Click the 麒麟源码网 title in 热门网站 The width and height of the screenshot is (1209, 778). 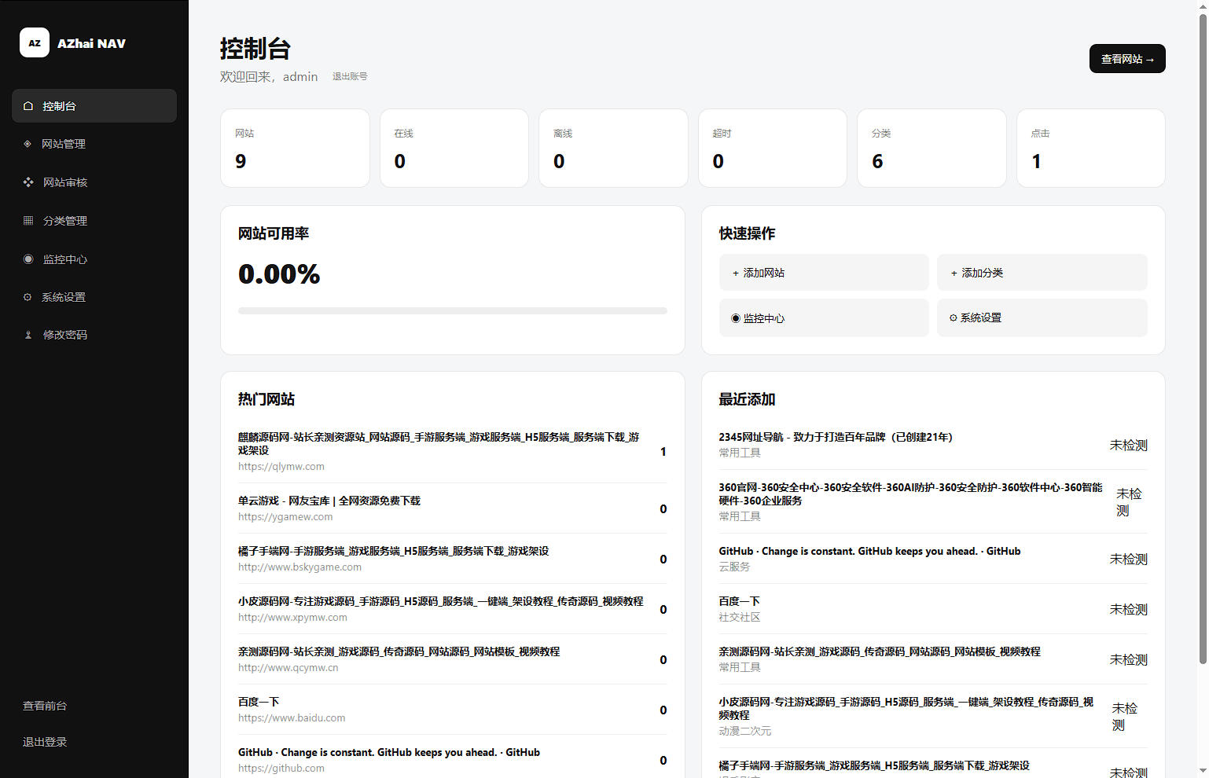(439, 443)
